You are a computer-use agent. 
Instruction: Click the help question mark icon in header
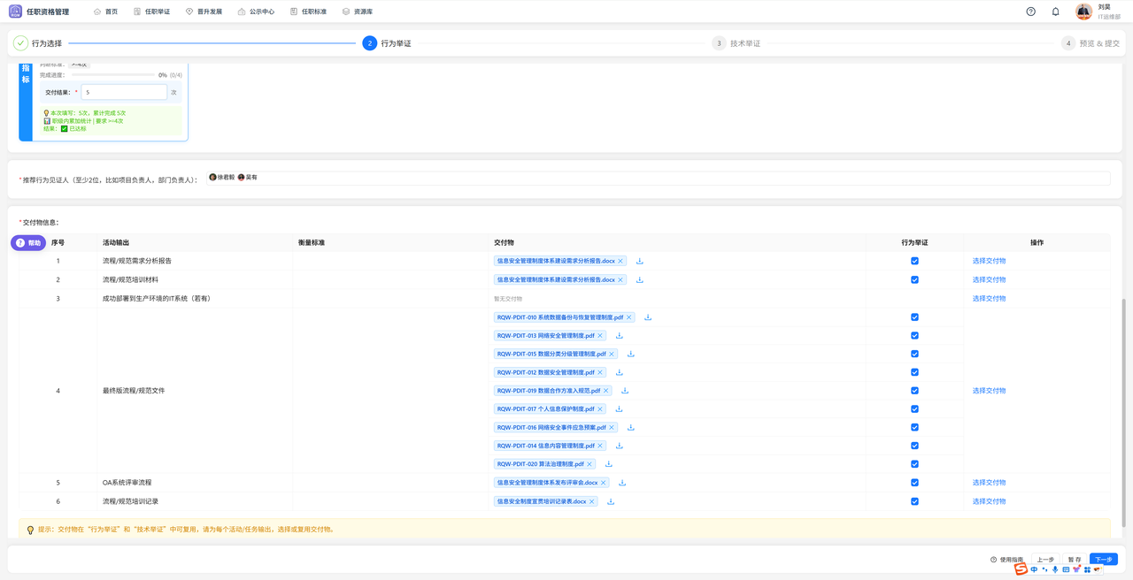[x=1030, y=11]
